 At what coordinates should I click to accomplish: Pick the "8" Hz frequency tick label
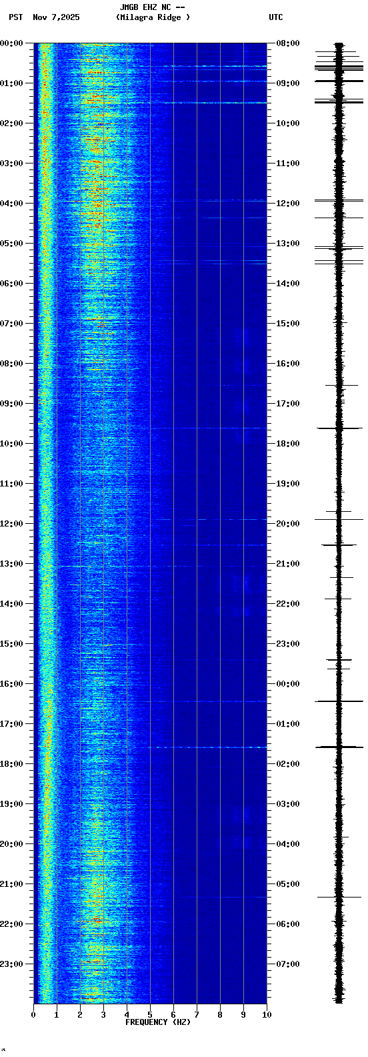[x=220, y=1015]
